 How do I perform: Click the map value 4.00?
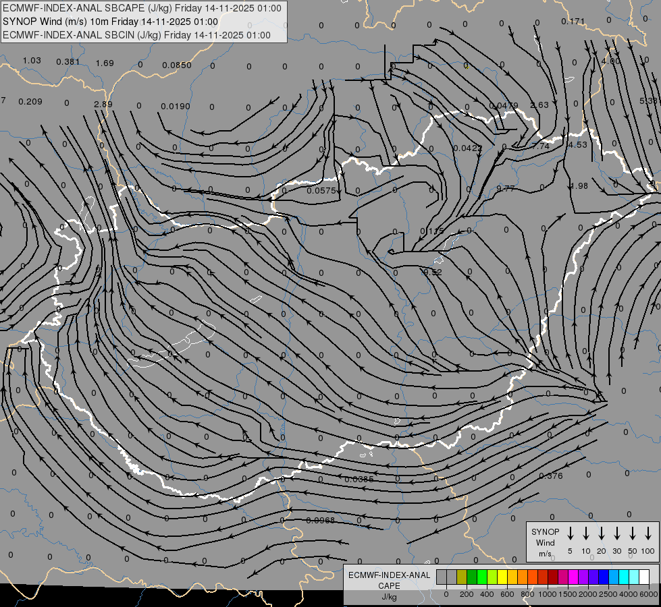[610, 61]
